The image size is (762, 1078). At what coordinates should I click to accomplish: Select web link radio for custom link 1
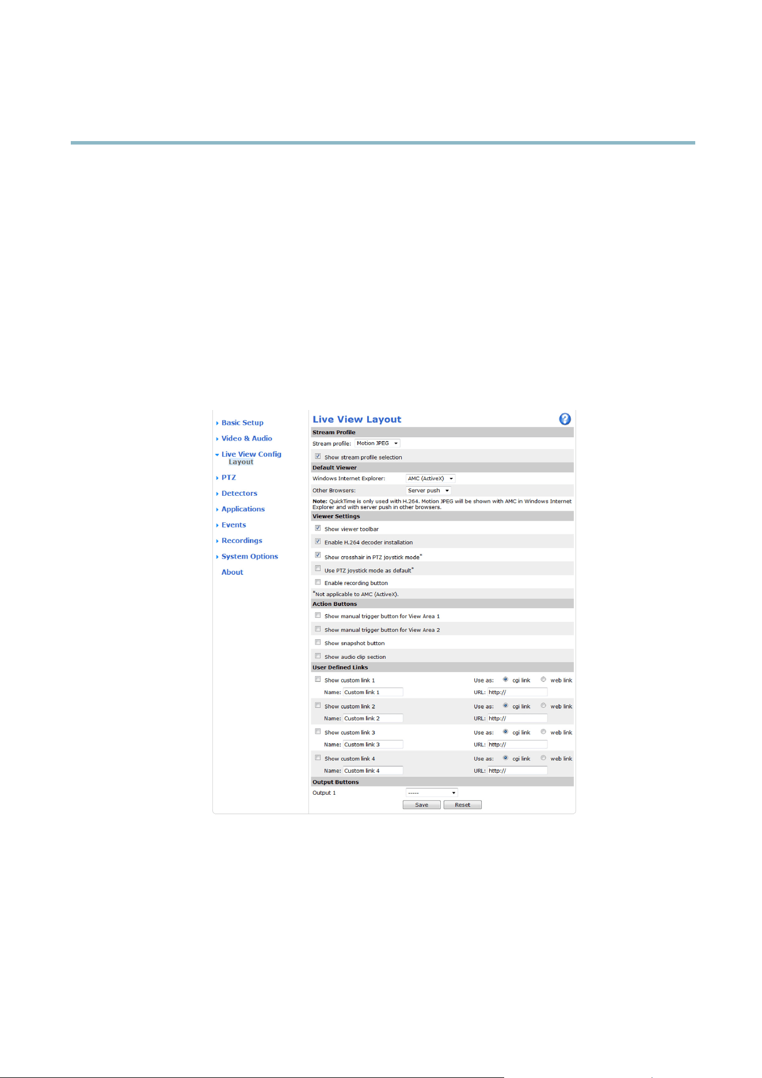click(543, 680)
